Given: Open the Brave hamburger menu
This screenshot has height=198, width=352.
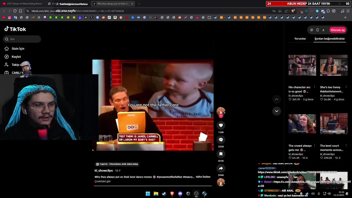Looking at the screenshot, I should pyautogui.click(x=348, y=11).
